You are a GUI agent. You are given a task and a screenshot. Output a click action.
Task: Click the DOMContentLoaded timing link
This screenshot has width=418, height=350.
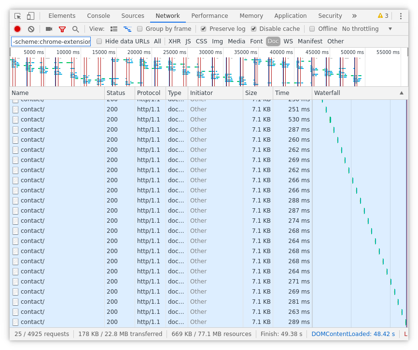click(353, 334)
